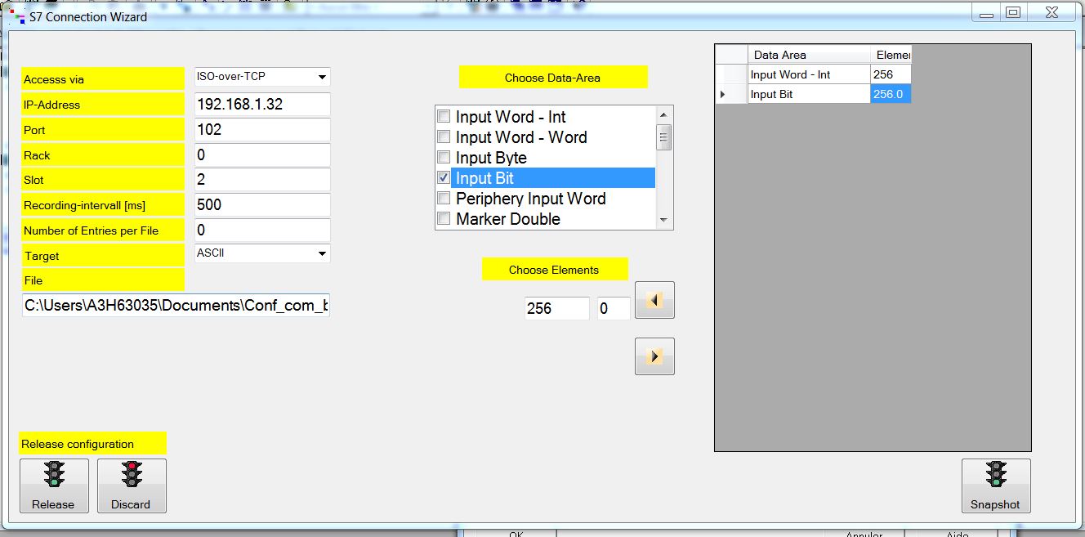
Task: Select the row marker arrow beside Input Bit
Action: pyautogui.click(x=722, y=95)
